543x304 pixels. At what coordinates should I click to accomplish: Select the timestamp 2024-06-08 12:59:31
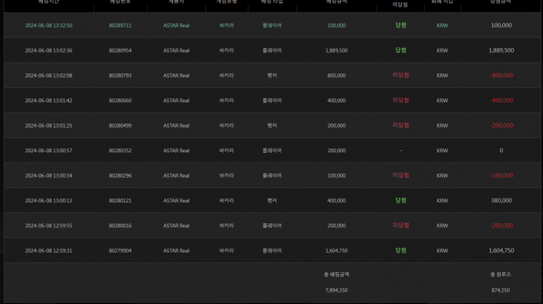click(49, 251)
